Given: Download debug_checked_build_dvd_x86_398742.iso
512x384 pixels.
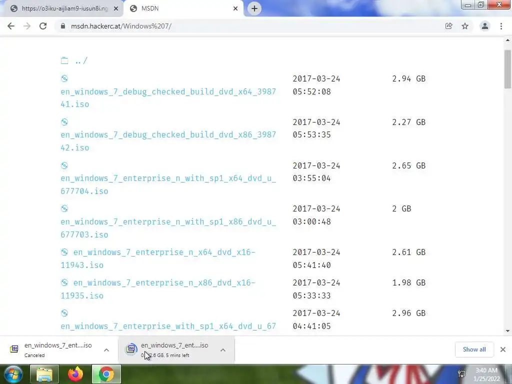Looking at the screenshot, I should [168, 141].
